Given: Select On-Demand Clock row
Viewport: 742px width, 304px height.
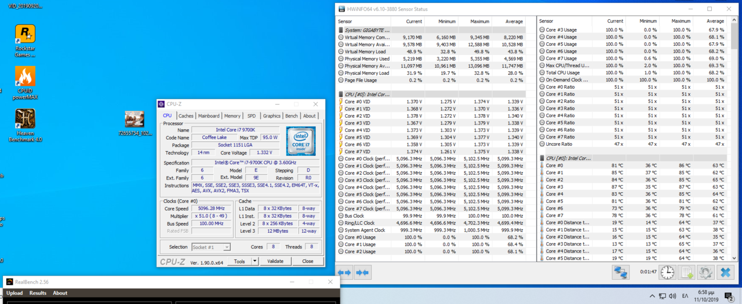Looking at the screenshot, I should (x=632, y=80).
